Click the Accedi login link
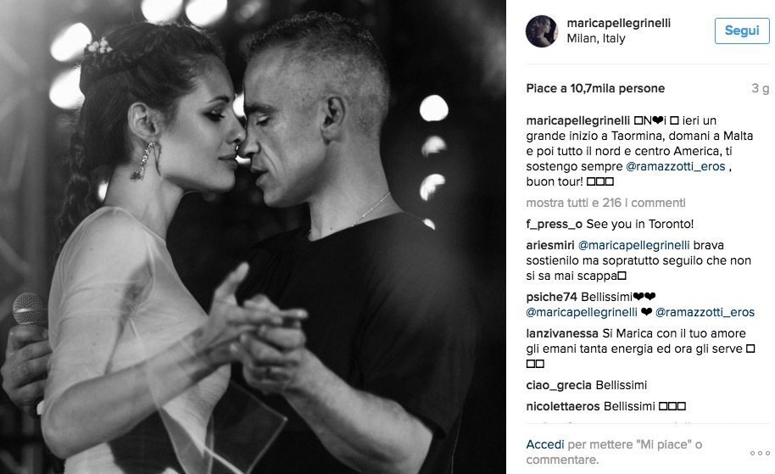 [x=544, y=444]
